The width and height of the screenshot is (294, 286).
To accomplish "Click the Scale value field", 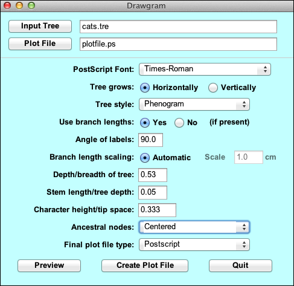I will 249,157.
